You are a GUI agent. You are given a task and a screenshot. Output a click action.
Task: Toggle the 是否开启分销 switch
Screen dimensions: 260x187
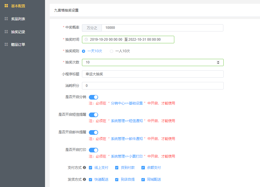pyautogui.click(x=93, y=97)
